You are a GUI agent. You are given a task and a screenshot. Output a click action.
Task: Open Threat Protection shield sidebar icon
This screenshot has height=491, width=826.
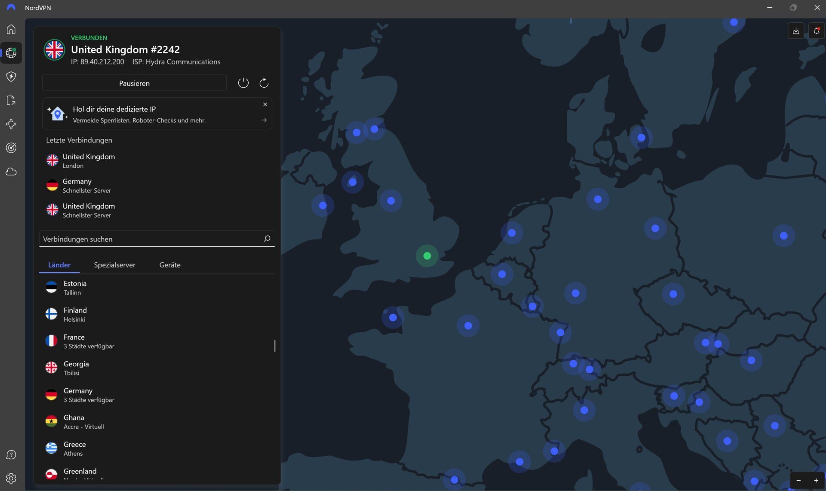[x=11, y=77]
